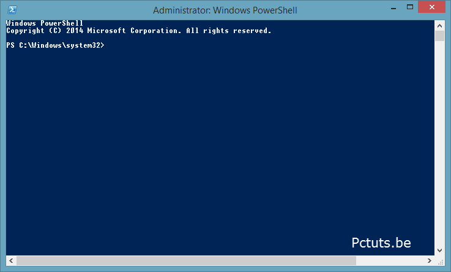Close the Administrator PowerShell window
The image size is (451, 272).
431,9
